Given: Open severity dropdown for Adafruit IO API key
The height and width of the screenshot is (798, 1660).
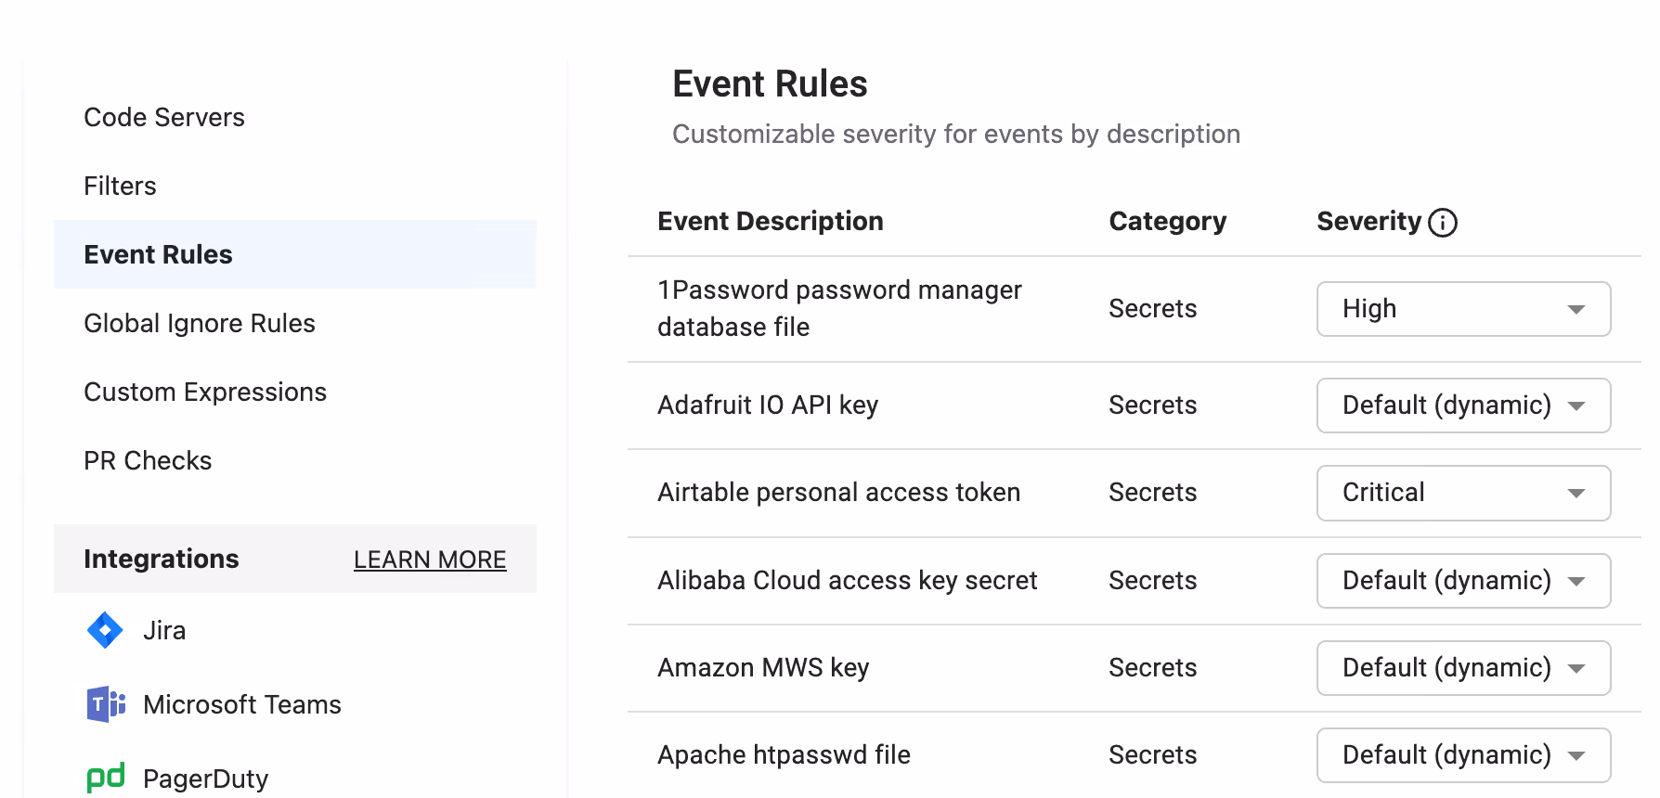Looking at the screenshot, I should click(1463, 405).
